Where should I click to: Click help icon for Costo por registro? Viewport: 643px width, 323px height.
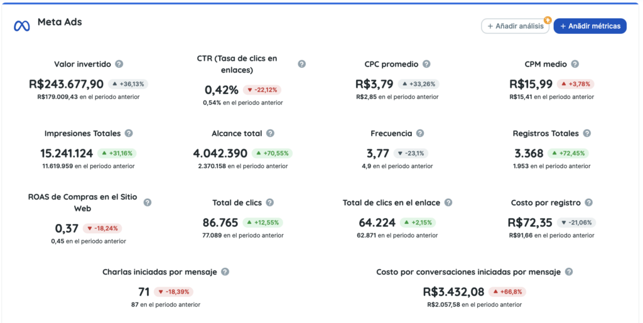(x=588, y=203)
